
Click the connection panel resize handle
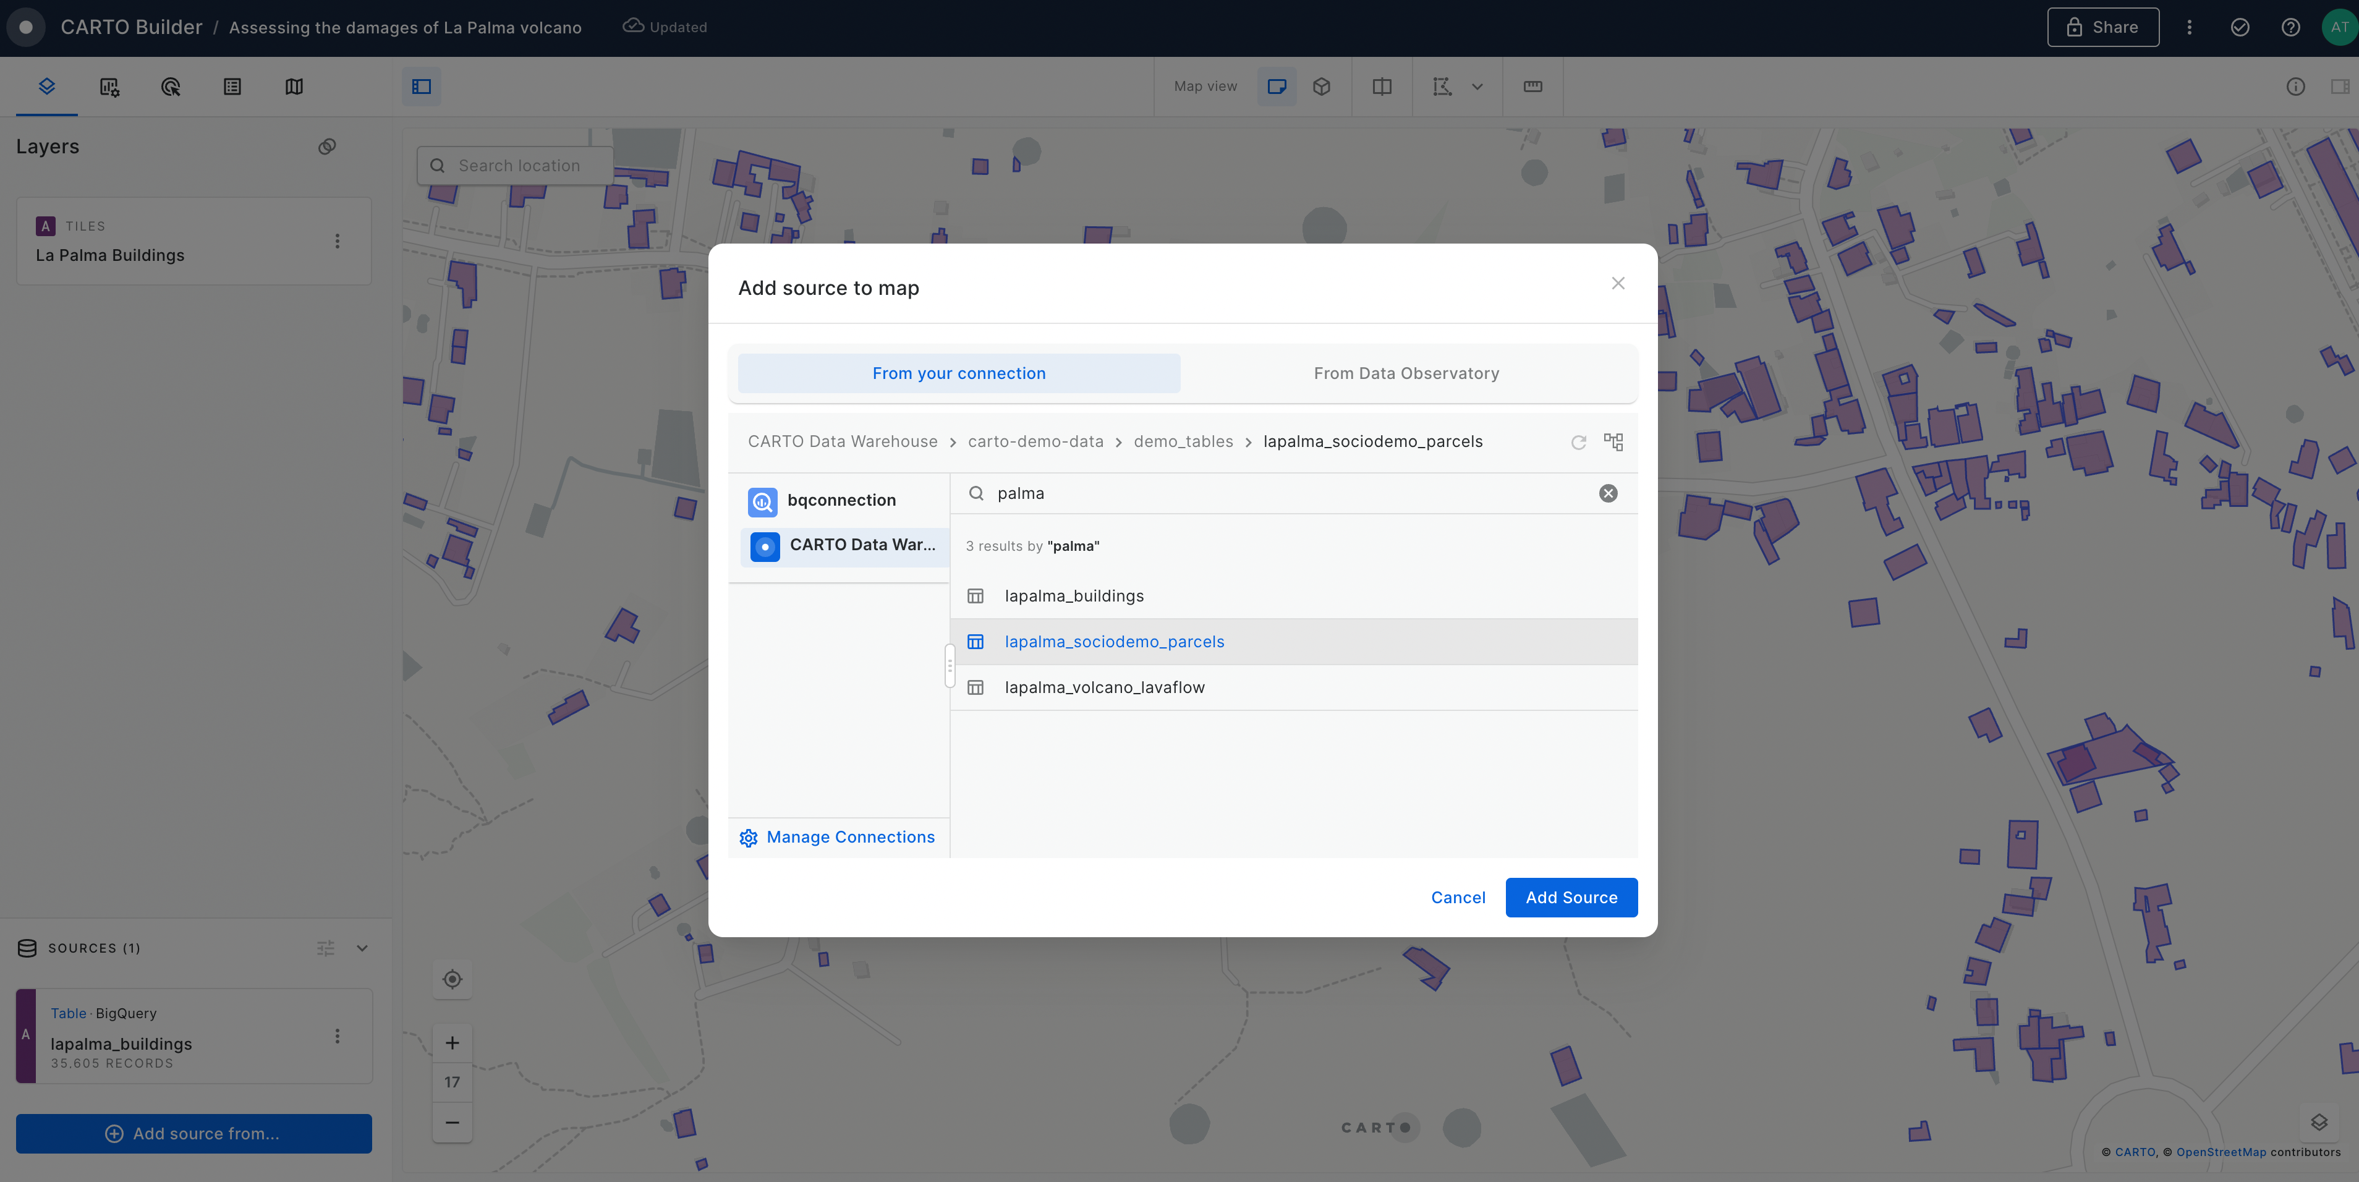pyautogui.click(x=950, y=666)
